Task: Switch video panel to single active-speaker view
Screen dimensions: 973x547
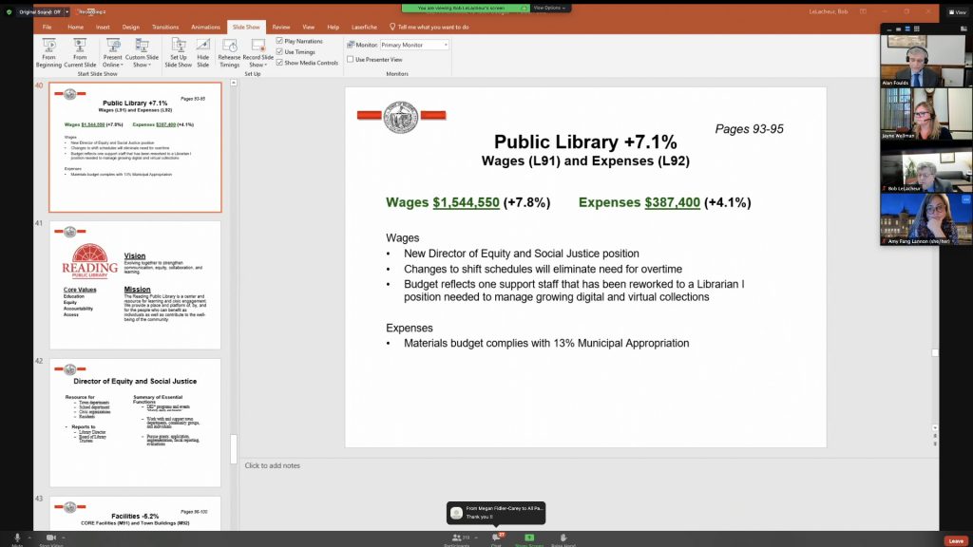Action: pos(898,29)
